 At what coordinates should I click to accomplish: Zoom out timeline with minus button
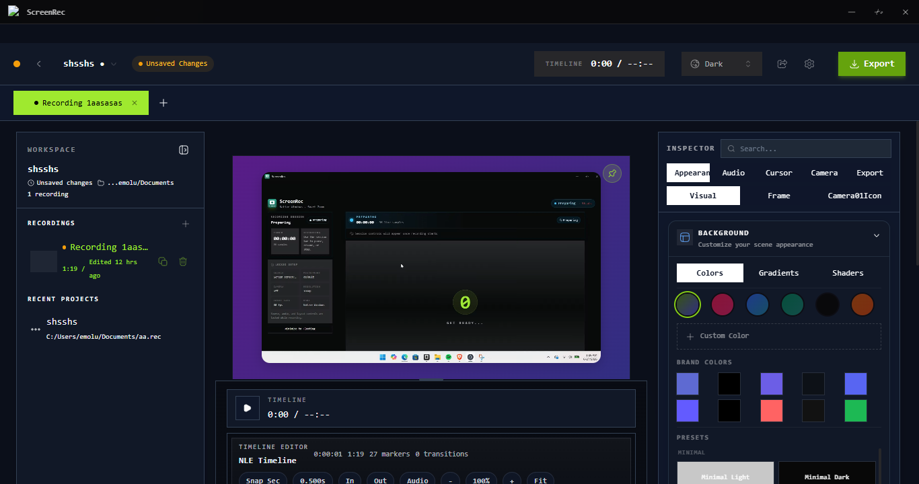coord(450,480)
